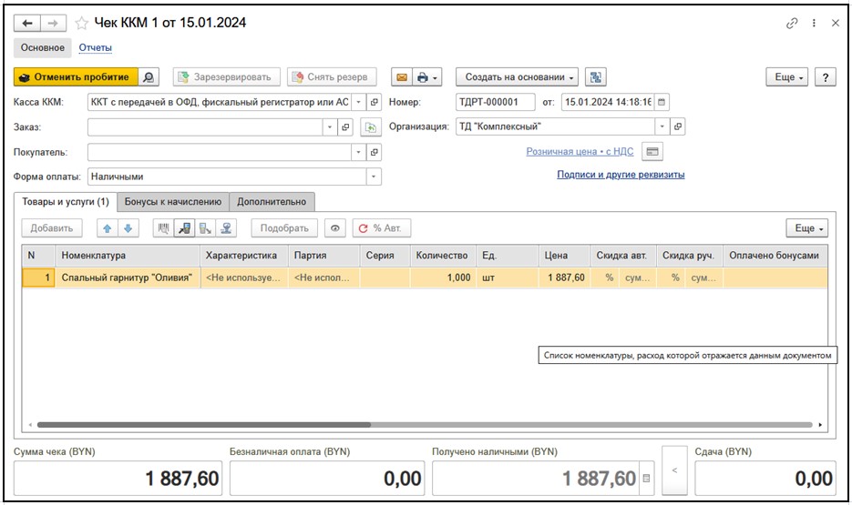The width and height of the screenshot is (852, 505).
Task: Click the document structure icon near Создать на основании
Action: pos(596,77)
